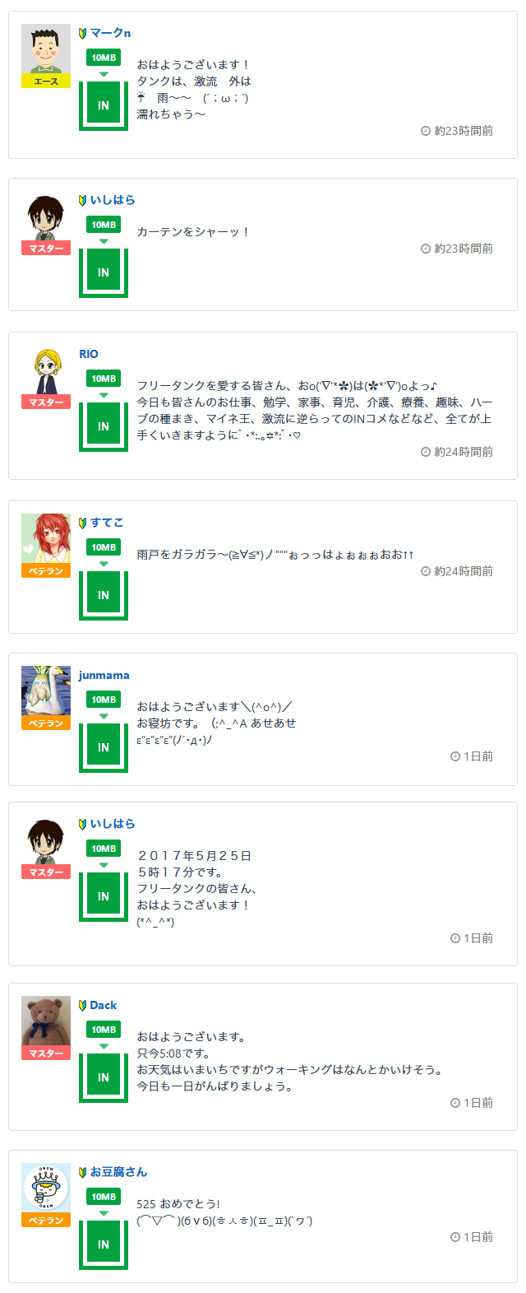The height and width of the screenshot is (1293, 526).
Task: Click the red マスター badge under Dack's avatar
Action: tap(46, 1053)
